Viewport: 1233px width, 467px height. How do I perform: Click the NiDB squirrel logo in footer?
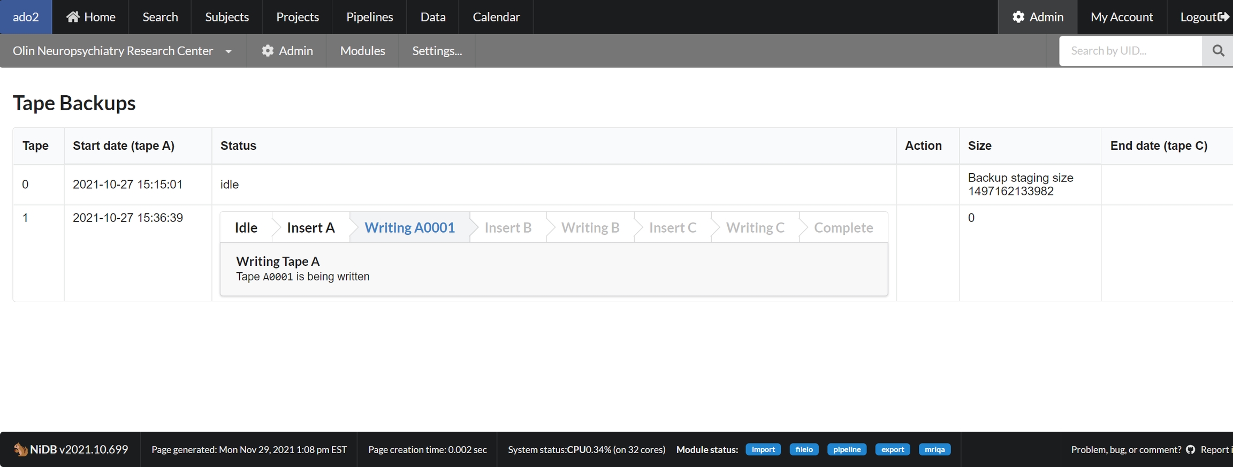pyautogui.click(x=20, y=449)
